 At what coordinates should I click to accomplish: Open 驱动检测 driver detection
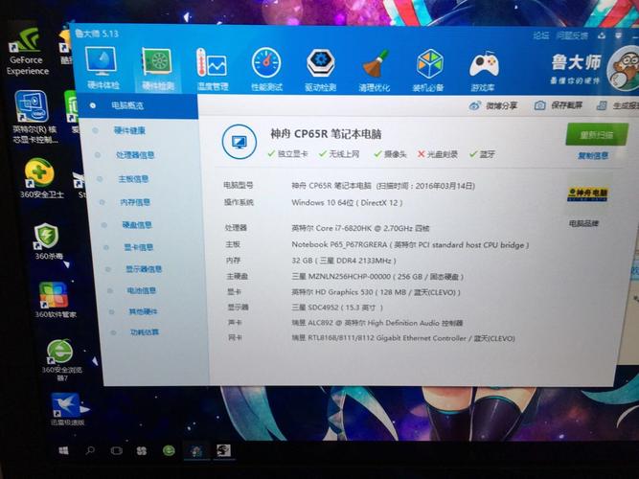tap(320, 69)
